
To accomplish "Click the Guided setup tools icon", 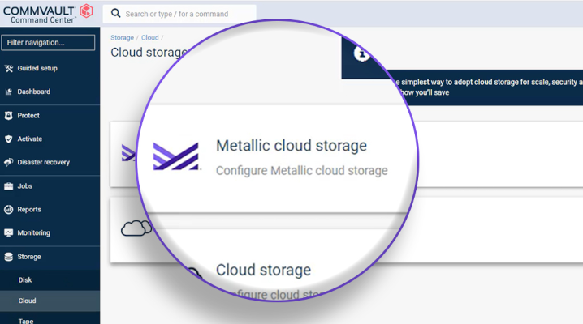I will (x=9, y=68).
